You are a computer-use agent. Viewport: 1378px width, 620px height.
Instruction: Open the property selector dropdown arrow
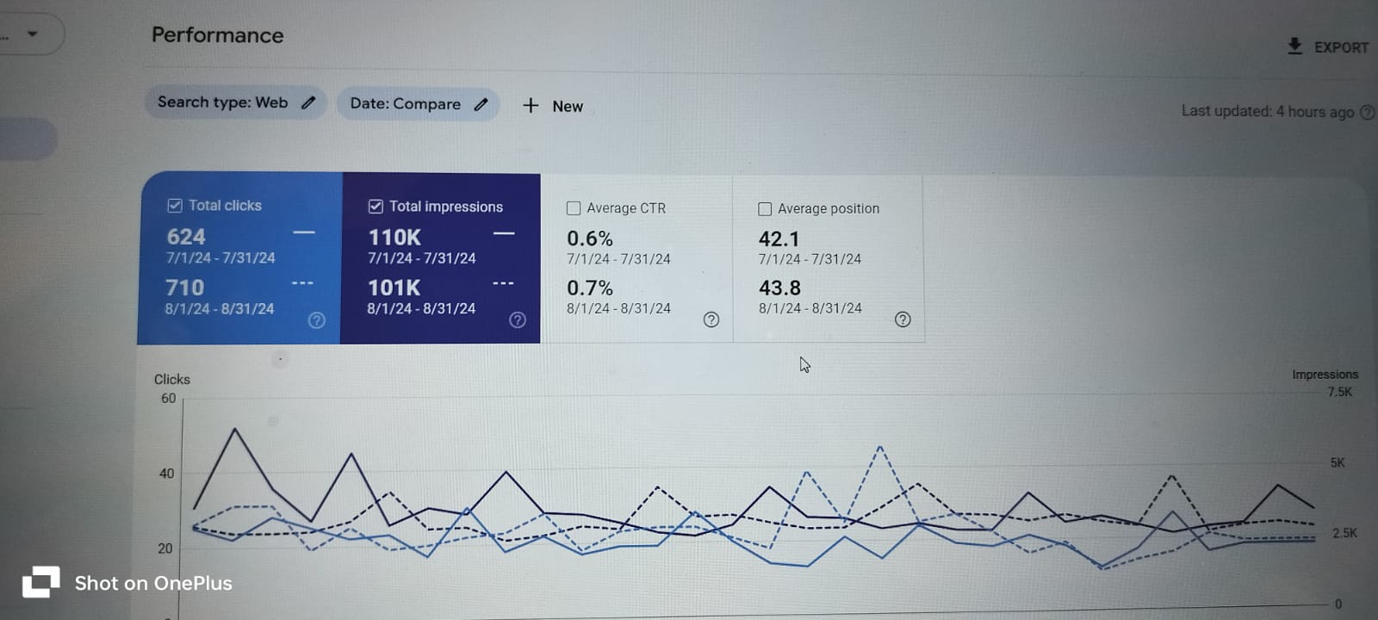[x=33, y=34]
